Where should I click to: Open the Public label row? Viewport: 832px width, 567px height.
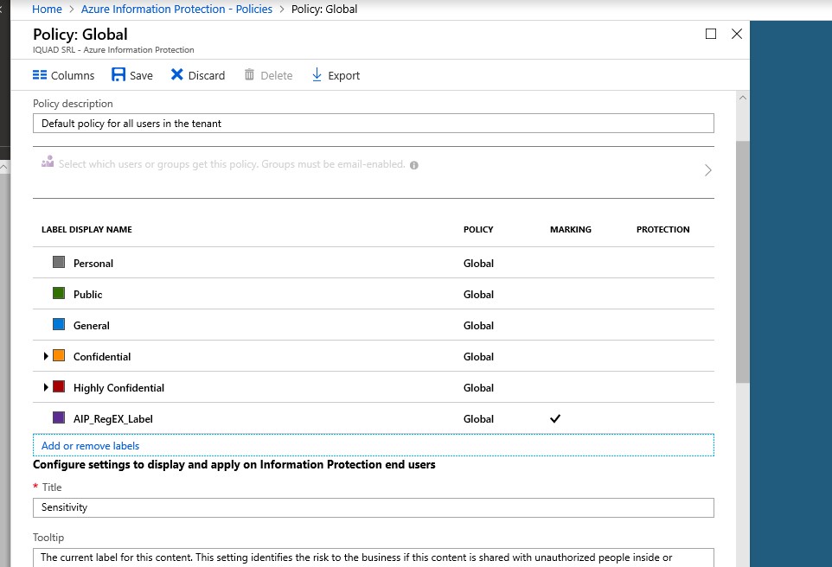[374, 294]
